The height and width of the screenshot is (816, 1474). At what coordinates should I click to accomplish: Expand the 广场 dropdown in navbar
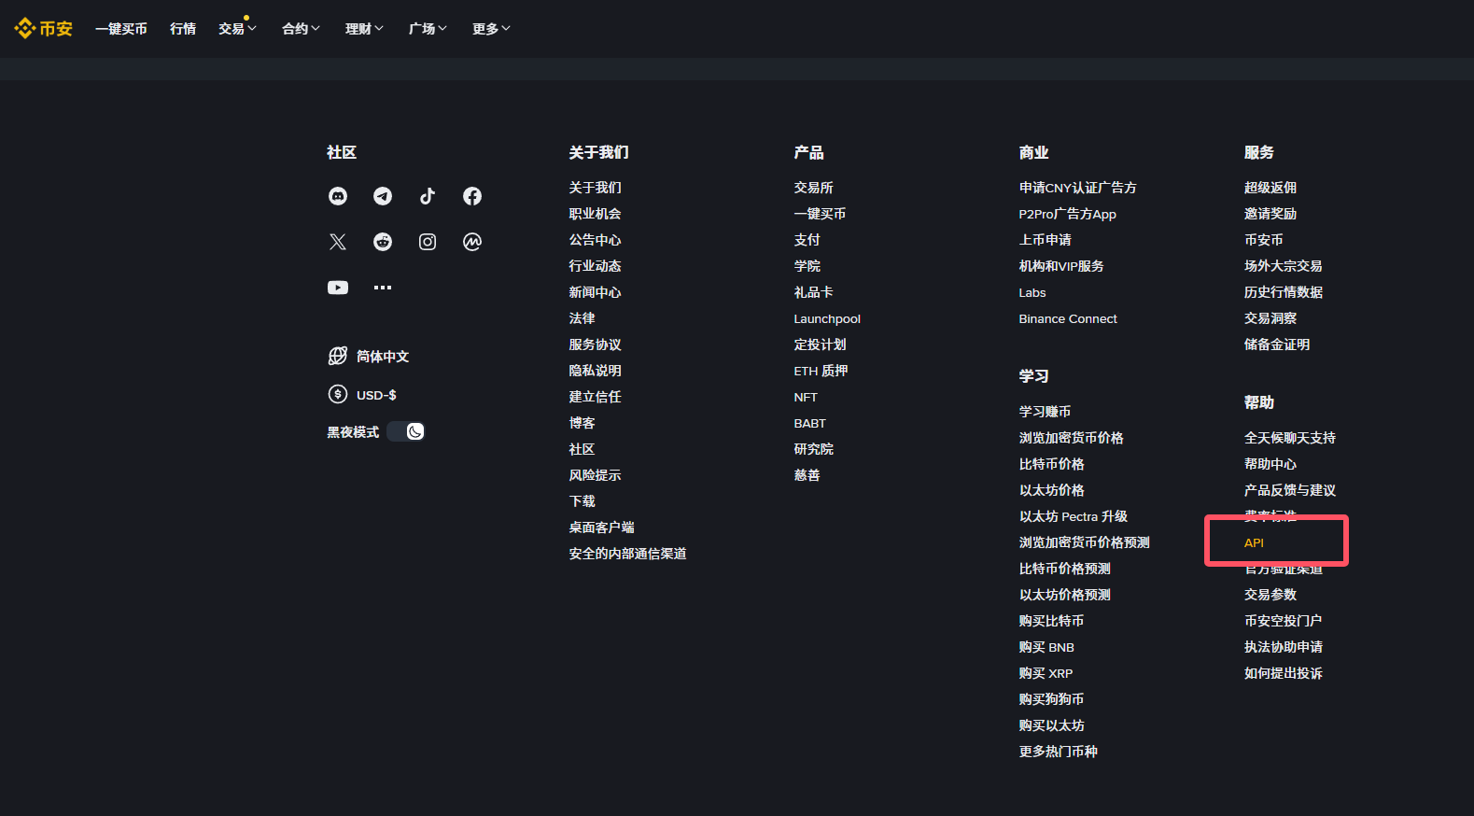428,29
